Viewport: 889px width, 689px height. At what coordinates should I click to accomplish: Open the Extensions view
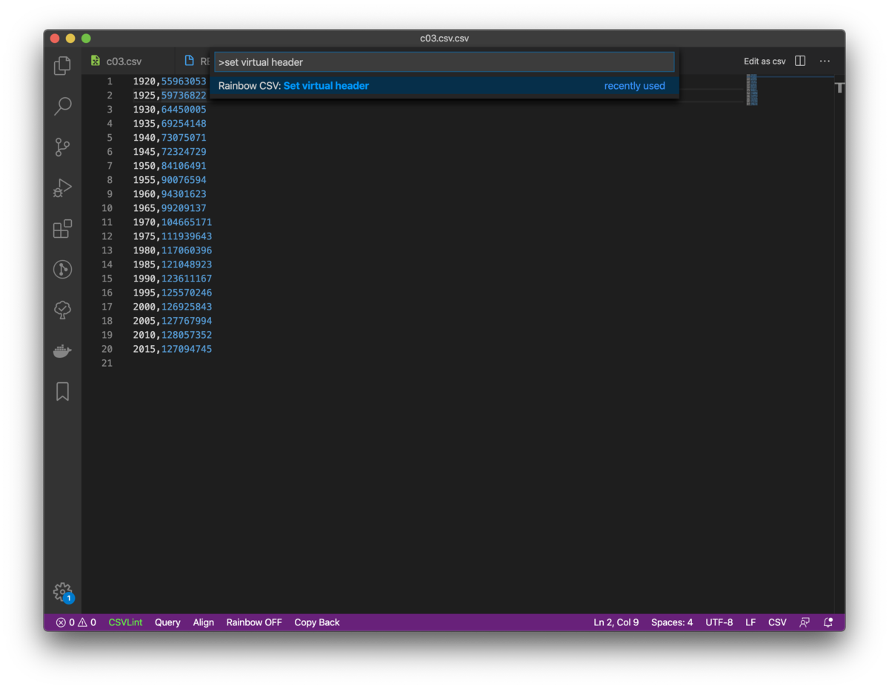click(x=62, y=228)
